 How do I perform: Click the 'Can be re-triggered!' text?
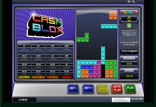129,51
